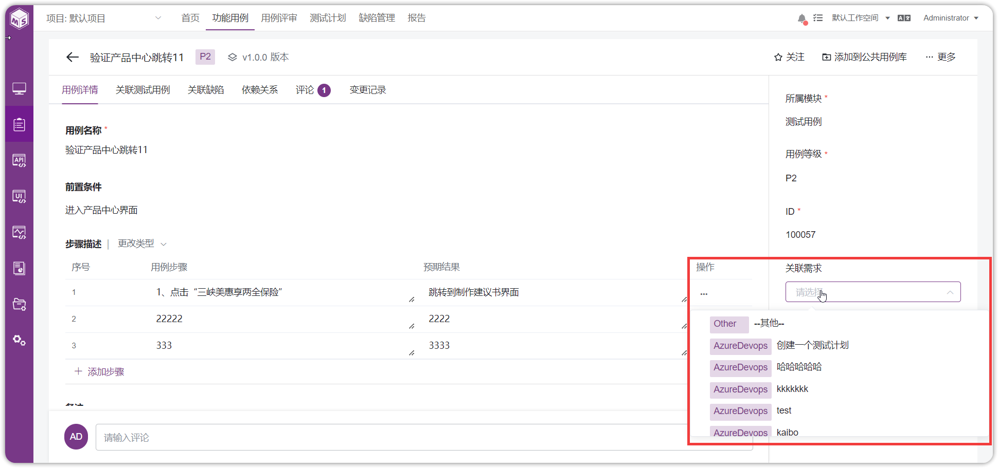Open the performance testing sidebar icon
This screenshot has height=468, width=998.
pos(20,232)
